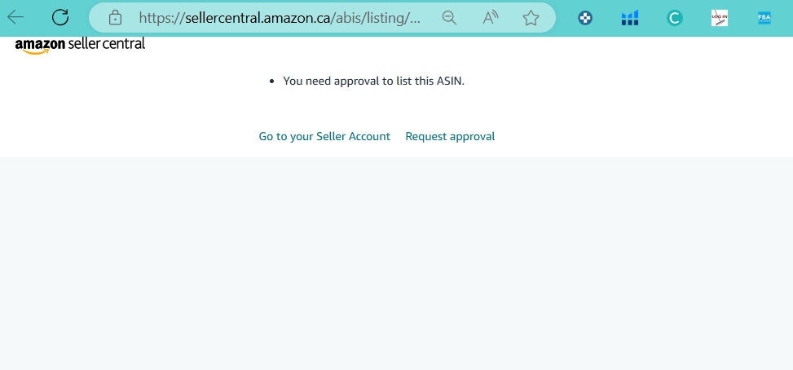This screenshot has height=370, width=793.
Task: Click the bullet point before the ASIN message
Action: (272, 81)
